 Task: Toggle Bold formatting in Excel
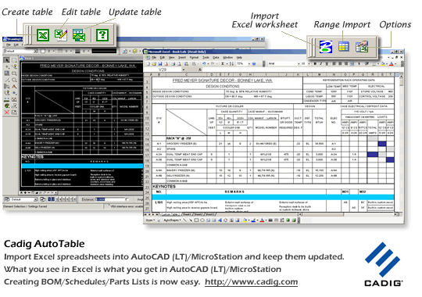pos(315,63)
